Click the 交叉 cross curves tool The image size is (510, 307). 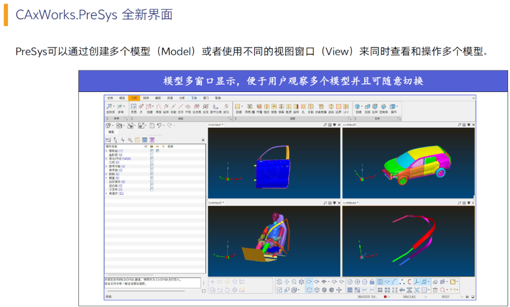(205, 108)
